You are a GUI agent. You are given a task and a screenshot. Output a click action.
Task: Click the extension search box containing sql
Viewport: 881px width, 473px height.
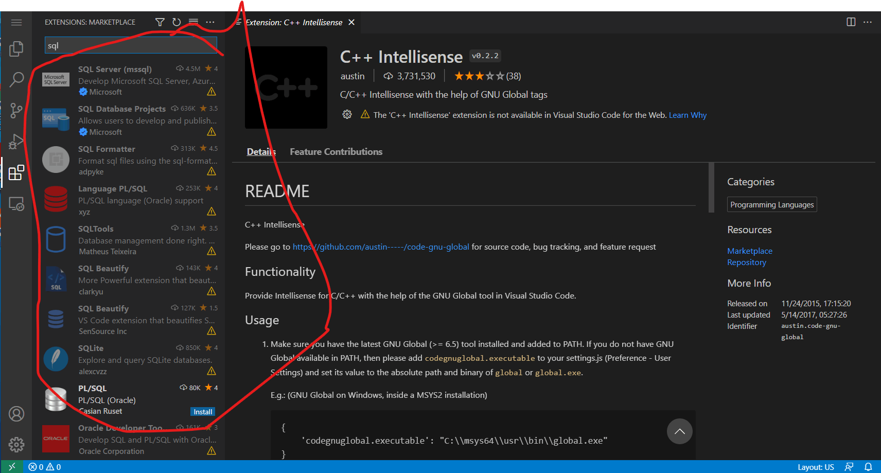click(131, 45)
